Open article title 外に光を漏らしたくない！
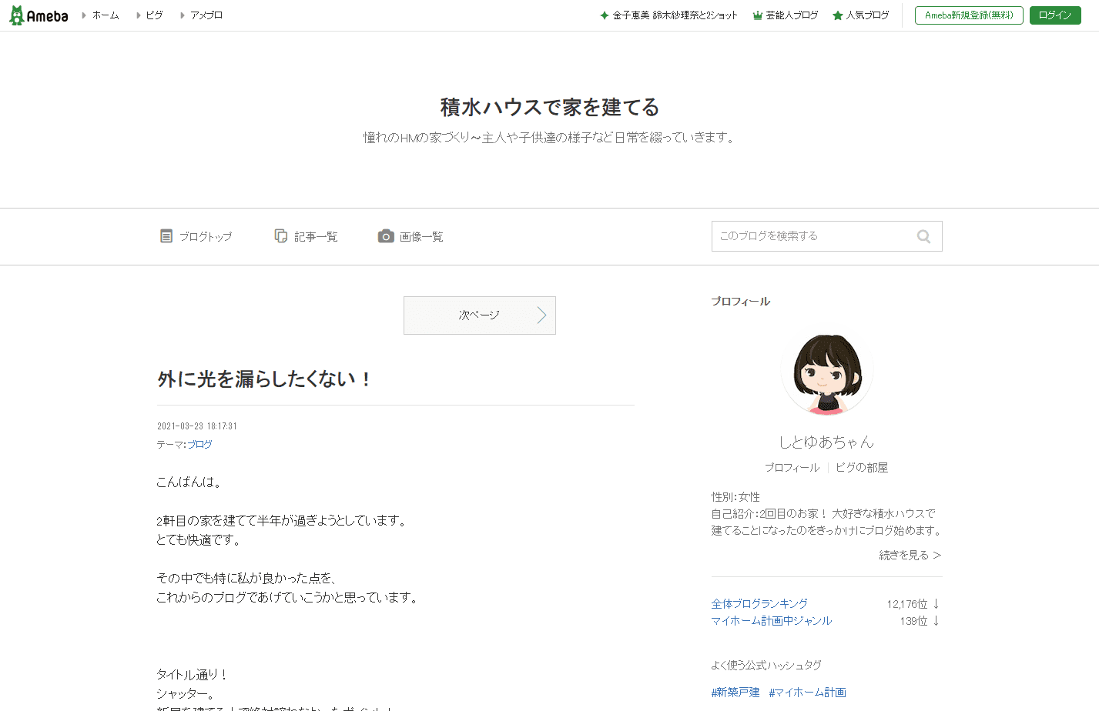1099x711 pixels. 265,379
